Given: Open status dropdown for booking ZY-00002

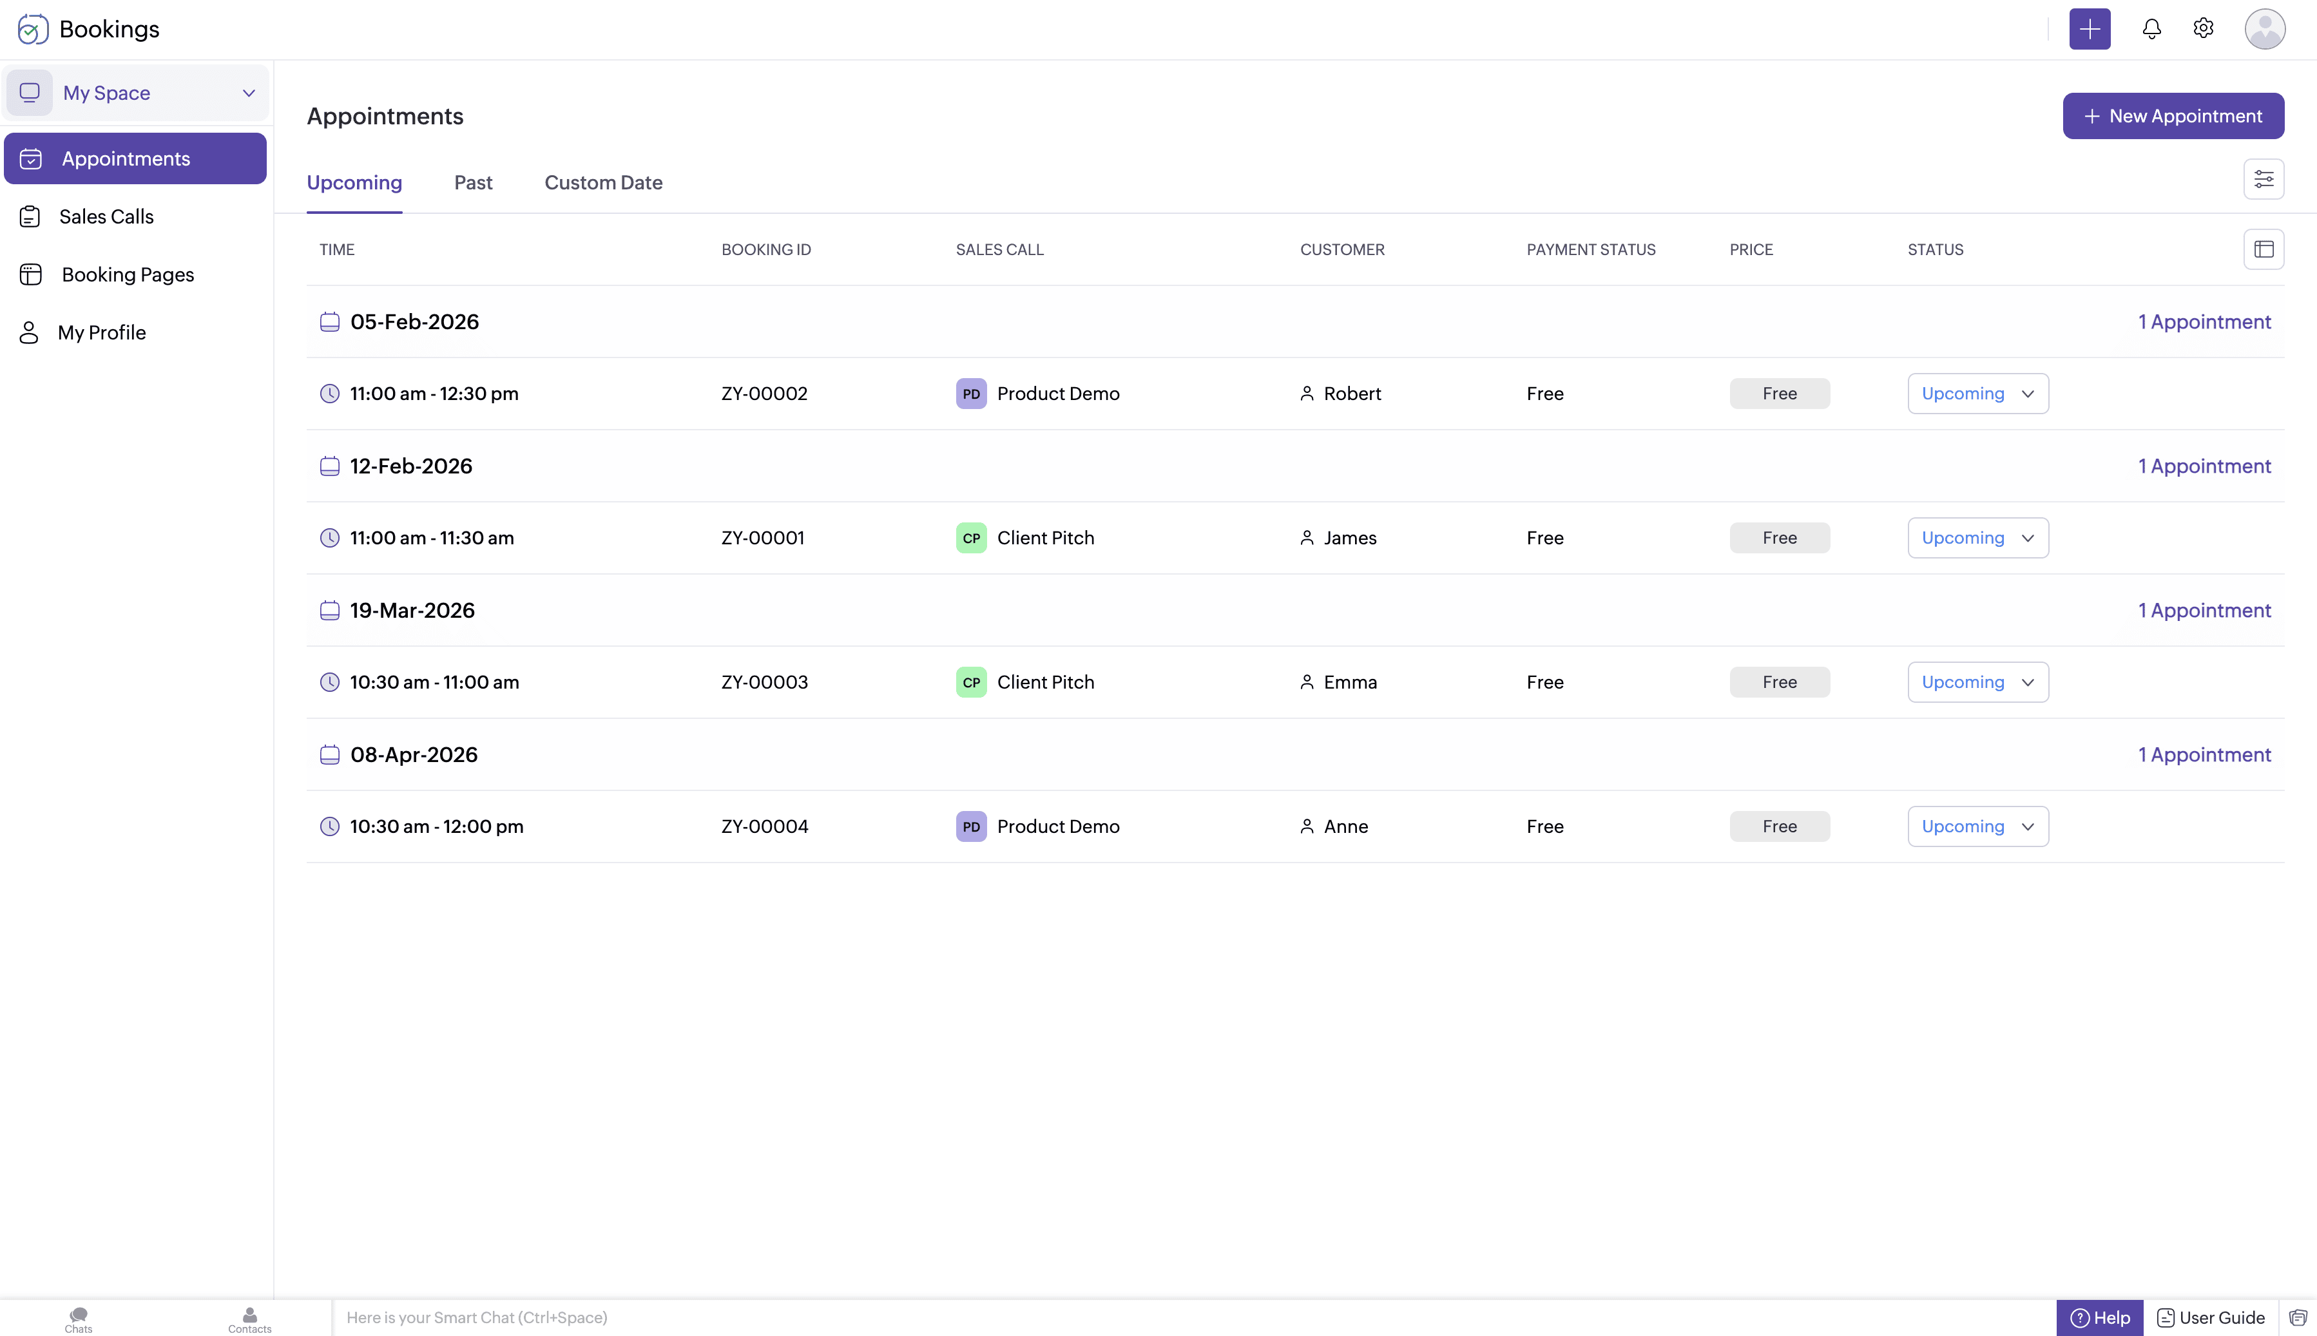Looking at the screenshot, I should tap(1977, 394).
